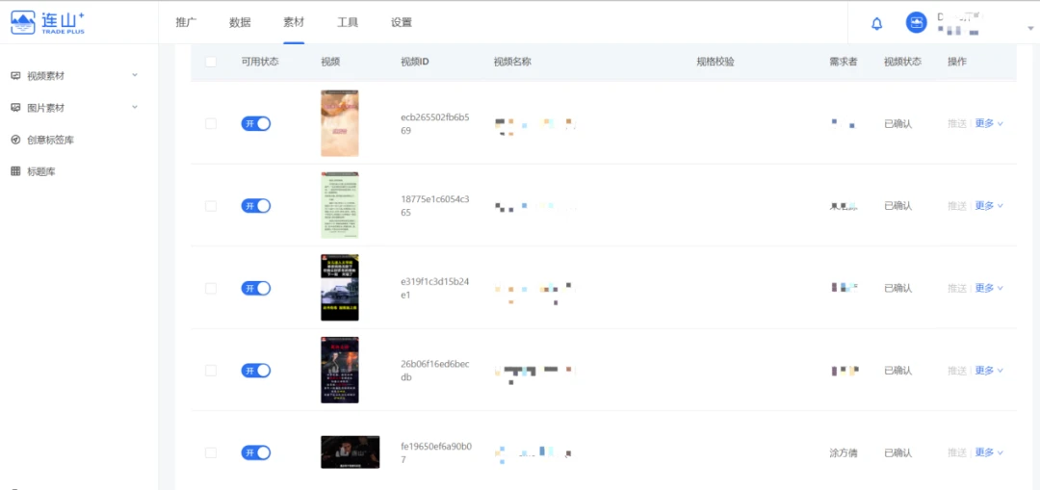Click 推送 for video 26b06f16ed6becdb
The image size is (1040, 490).
click(x=956, y=371)
